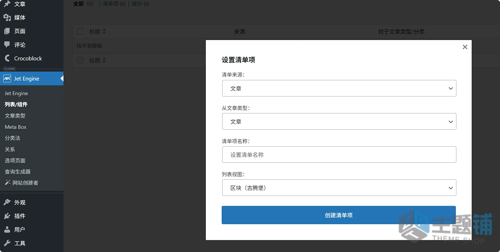Open the 选项页面 submenu item
The image size is (500, 252).
[15, 160]
